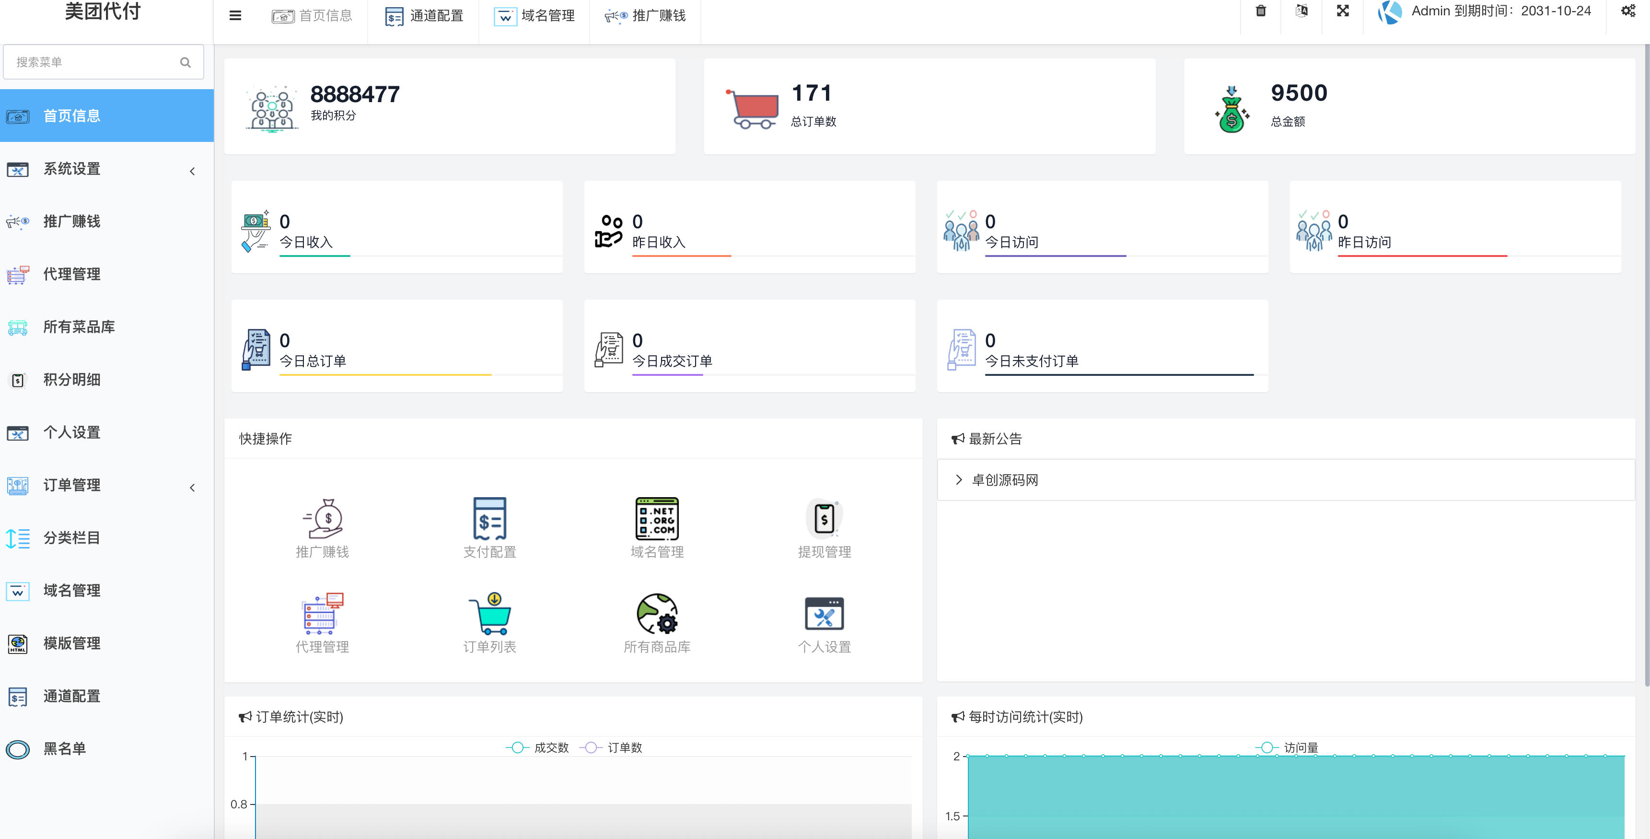The width and height of the screenshot is (1650, 839).
Task: Toggle the 访问量 legend series in visit chart
Action: pos(1286,747)
